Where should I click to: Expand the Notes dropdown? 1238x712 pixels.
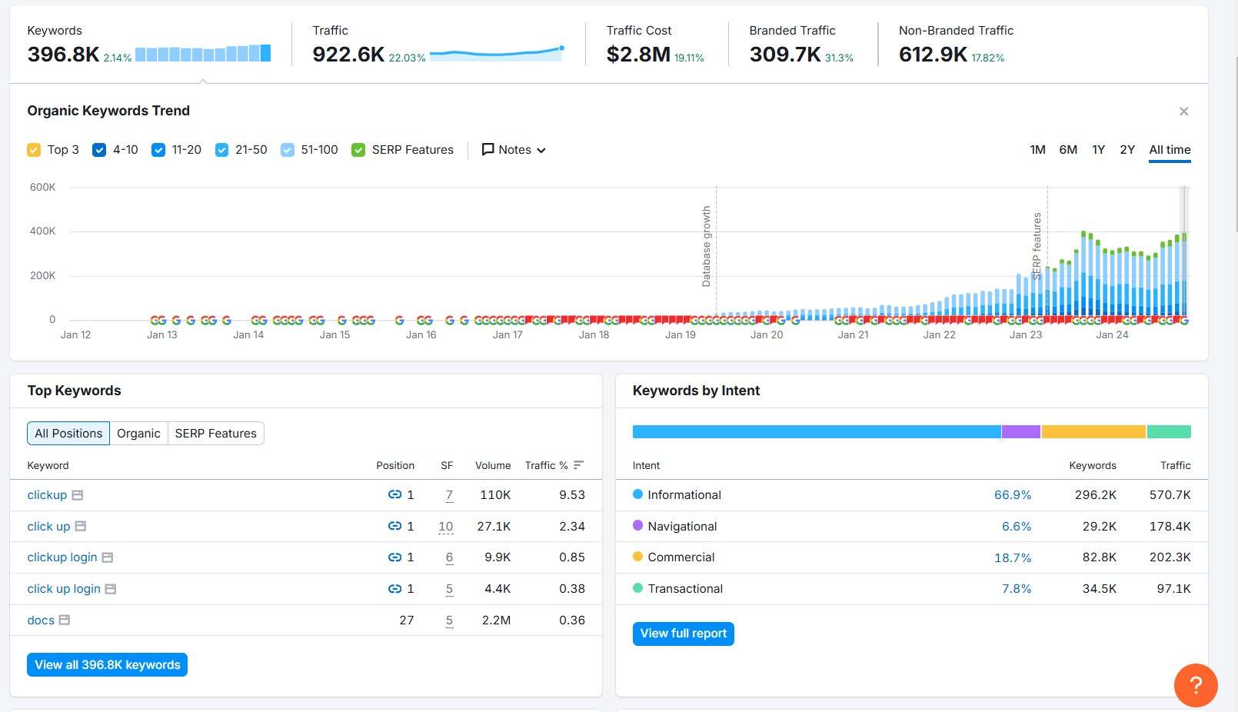pos(514,150)
